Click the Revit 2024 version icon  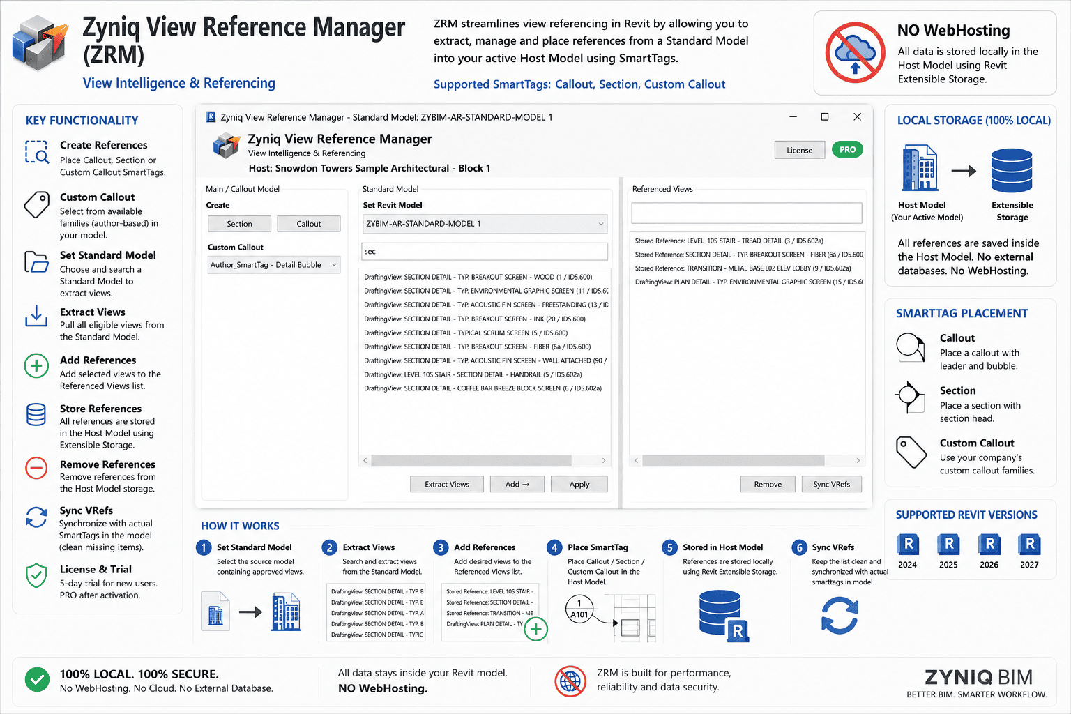click(908, 544)
